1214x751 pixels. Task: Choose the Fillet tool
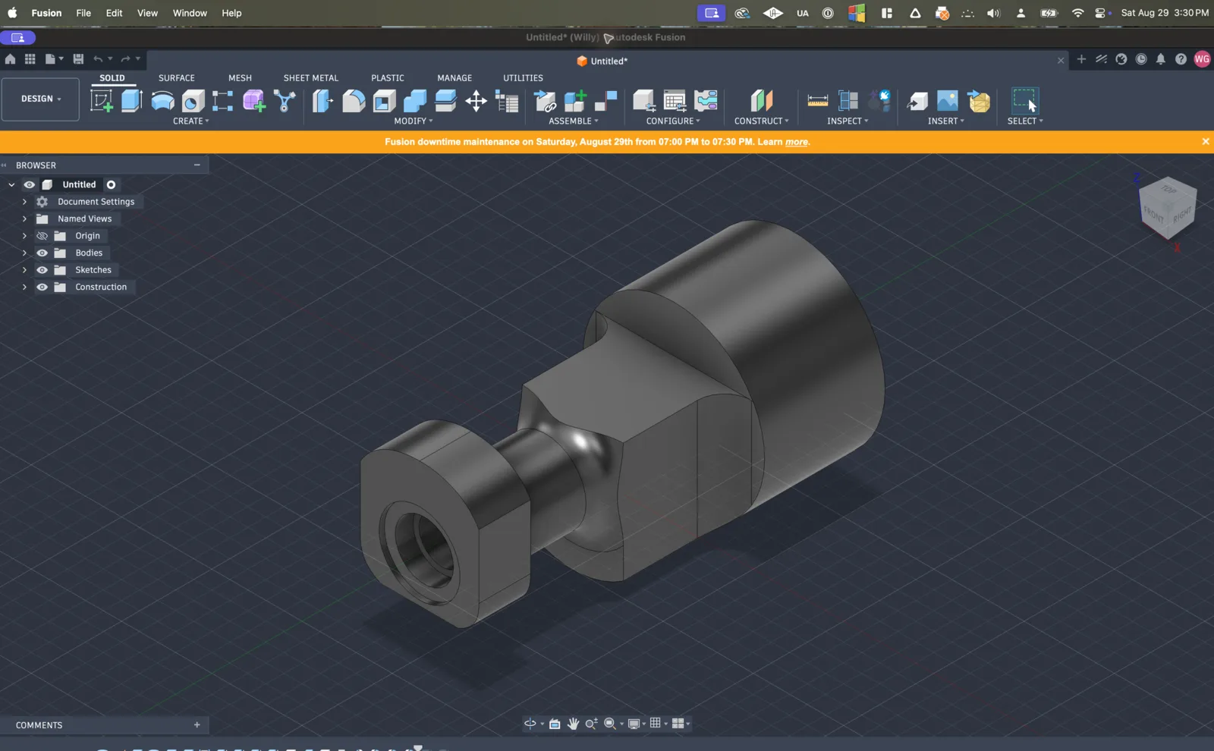coord(354,100)
